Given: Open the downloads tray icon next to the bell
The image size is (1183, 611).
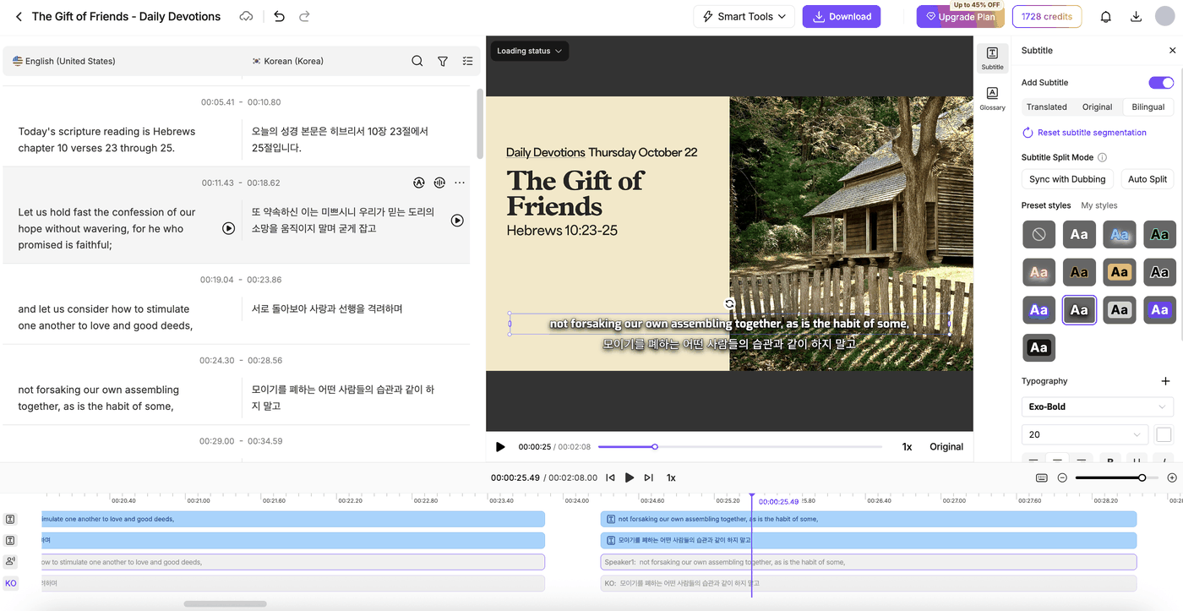Looking at the screenshot, I should pyautogui.click(x=1136, y=16).
